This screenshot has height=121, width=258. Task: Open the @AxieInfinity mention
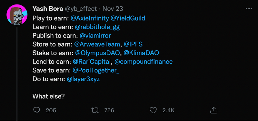(90, 18)
